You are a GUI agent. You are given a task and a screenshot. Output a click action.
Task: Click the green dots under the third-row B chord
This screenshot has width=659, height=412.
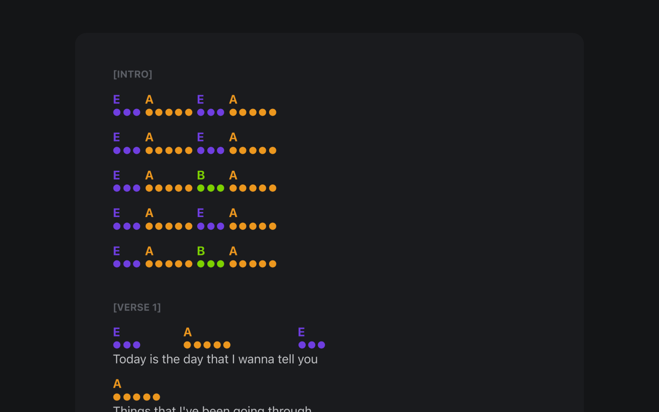[211, 188]
